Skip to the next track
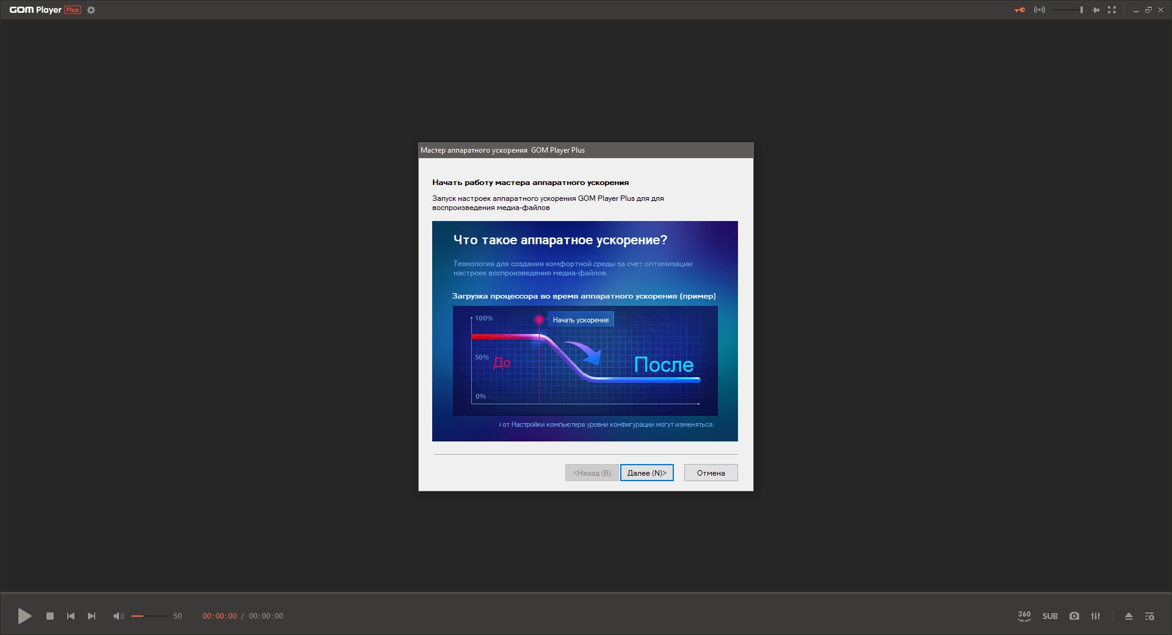Viewport: 1172px width, 635px height. pos(92,616)
